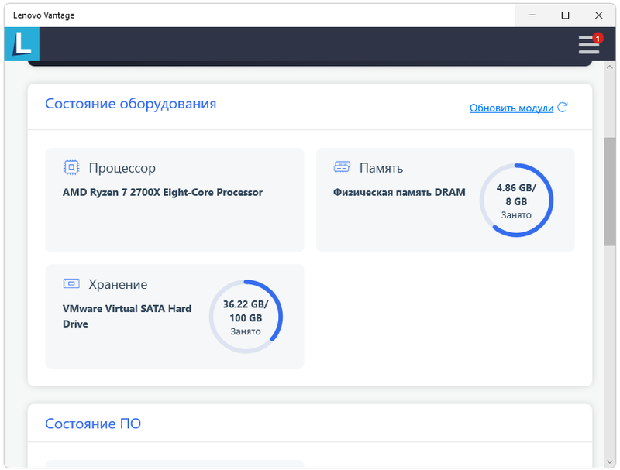Click Физическая память DRAM label
The image size is (620, 470).
399,193
